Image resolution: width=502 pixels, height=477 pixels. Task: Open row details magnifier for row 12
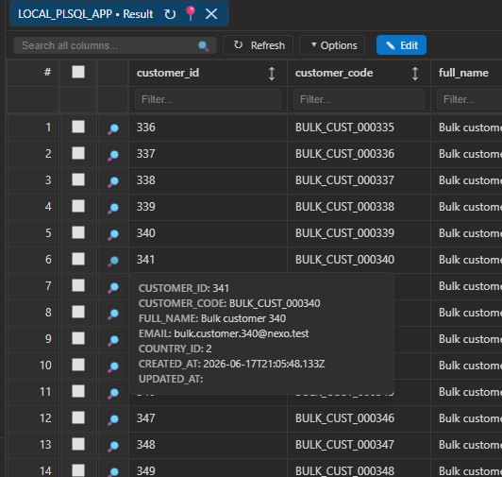coord(113,419)
